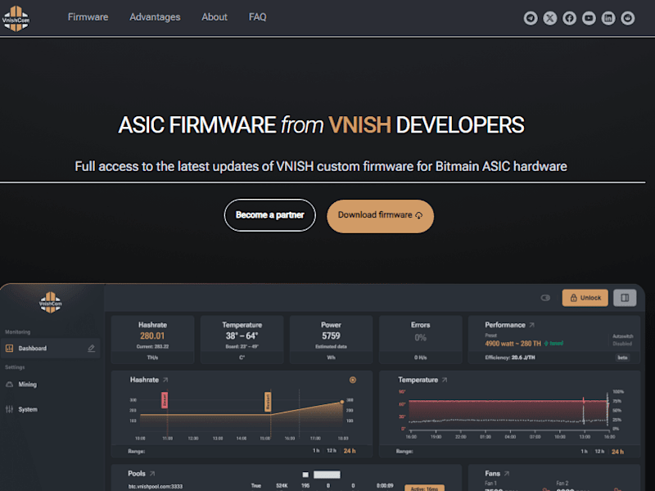Click the Become a partner button
This screenshot has height=491, width=655.
[x=270, y=215]
